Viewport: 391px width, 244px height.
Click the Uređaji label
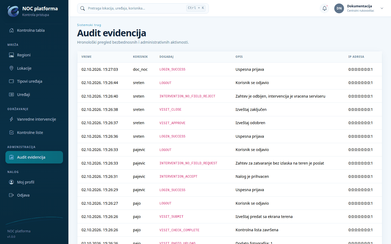click(23, 95)
